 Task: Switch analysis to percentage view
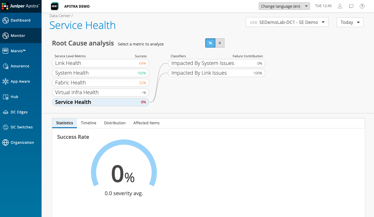pyautogui.click(x=210, y=43)
